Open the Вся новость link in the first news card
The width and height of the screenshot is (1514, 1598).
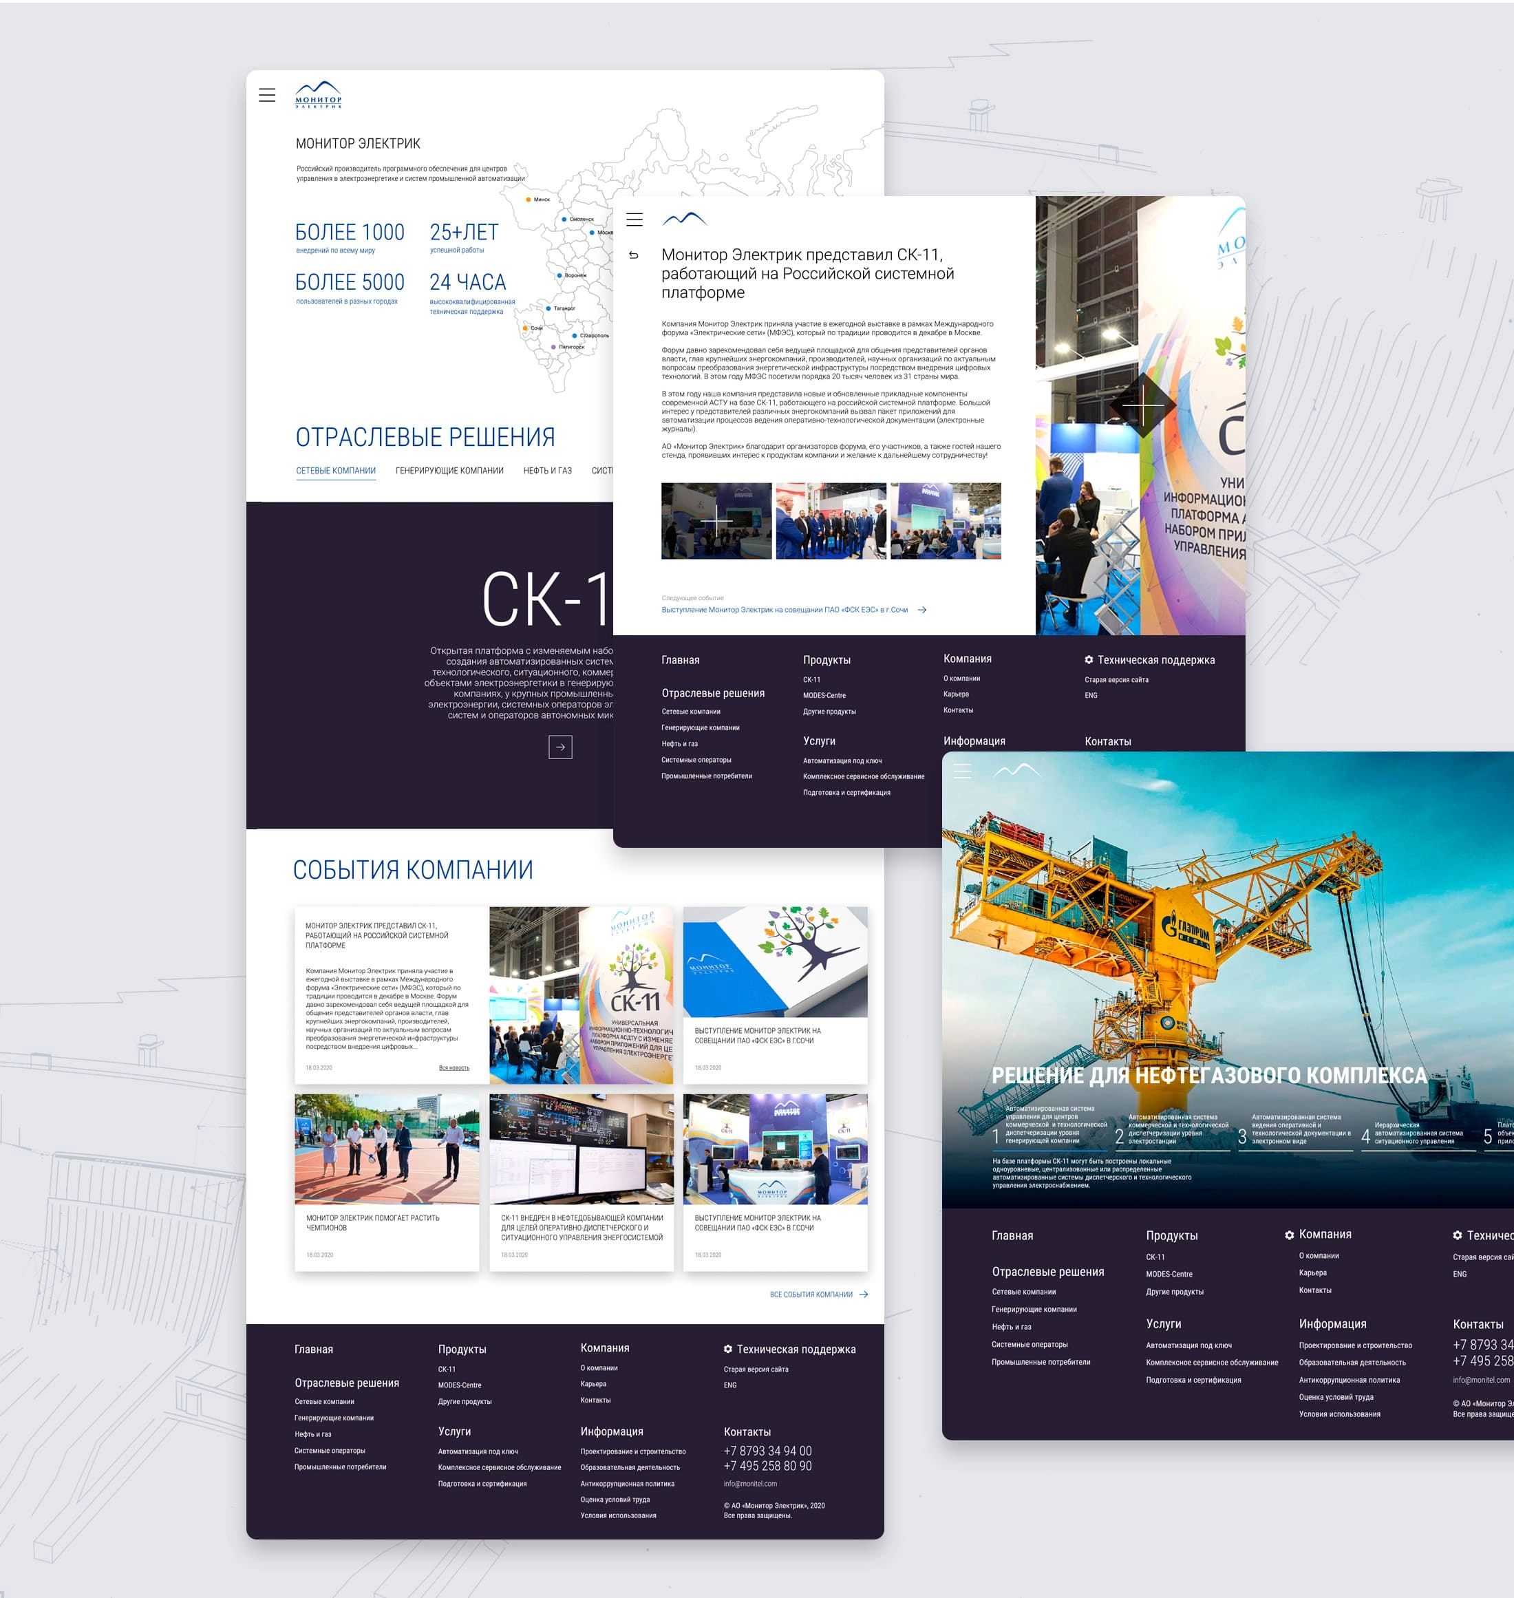tap(454, 1068)
